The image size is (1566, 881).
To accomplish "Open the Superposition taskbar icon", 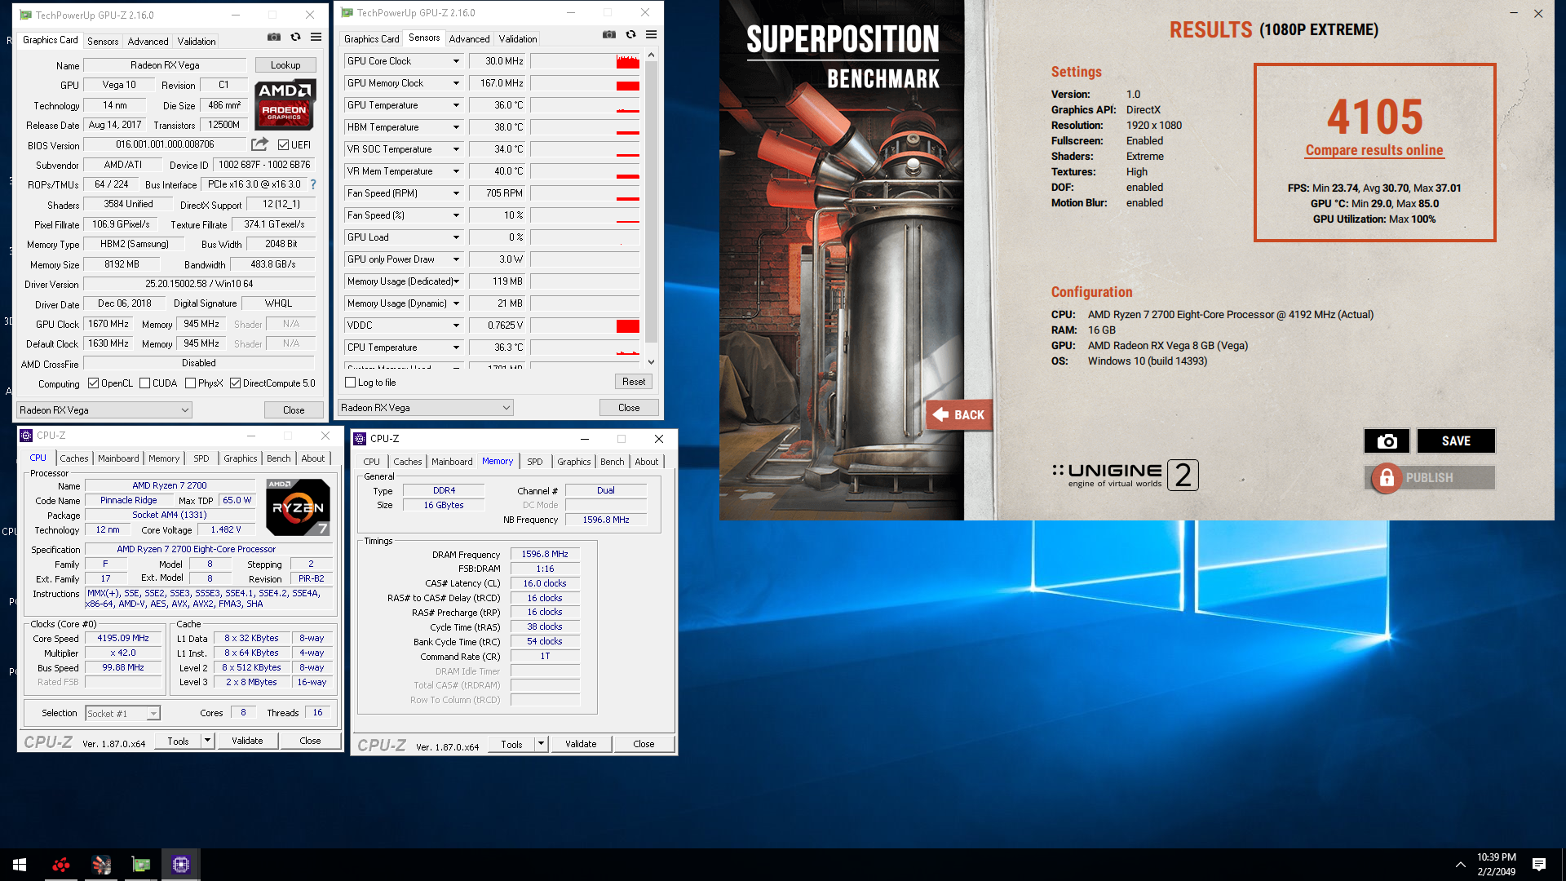I will (x=101, y=865).
